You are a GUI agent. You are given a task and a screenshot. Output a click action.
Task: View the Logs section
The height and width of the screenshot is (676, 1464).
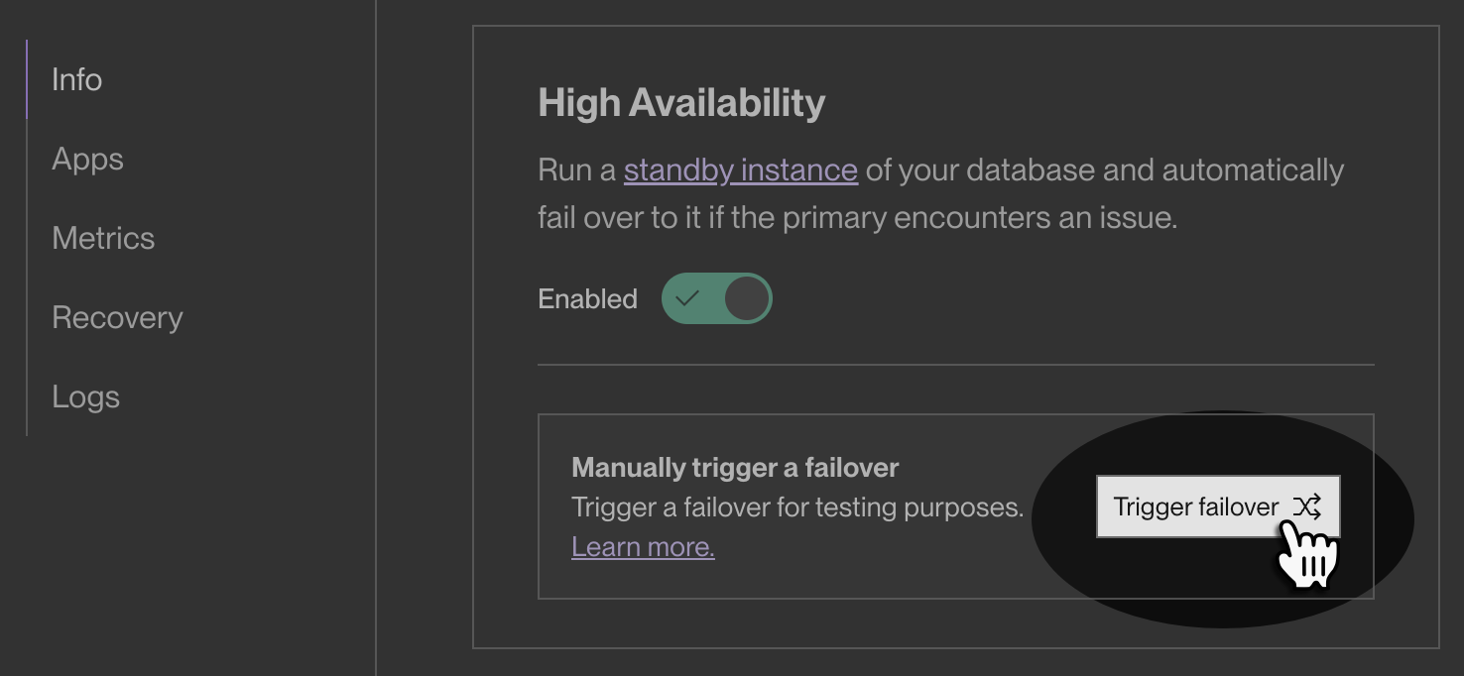[x=86, y=396]
